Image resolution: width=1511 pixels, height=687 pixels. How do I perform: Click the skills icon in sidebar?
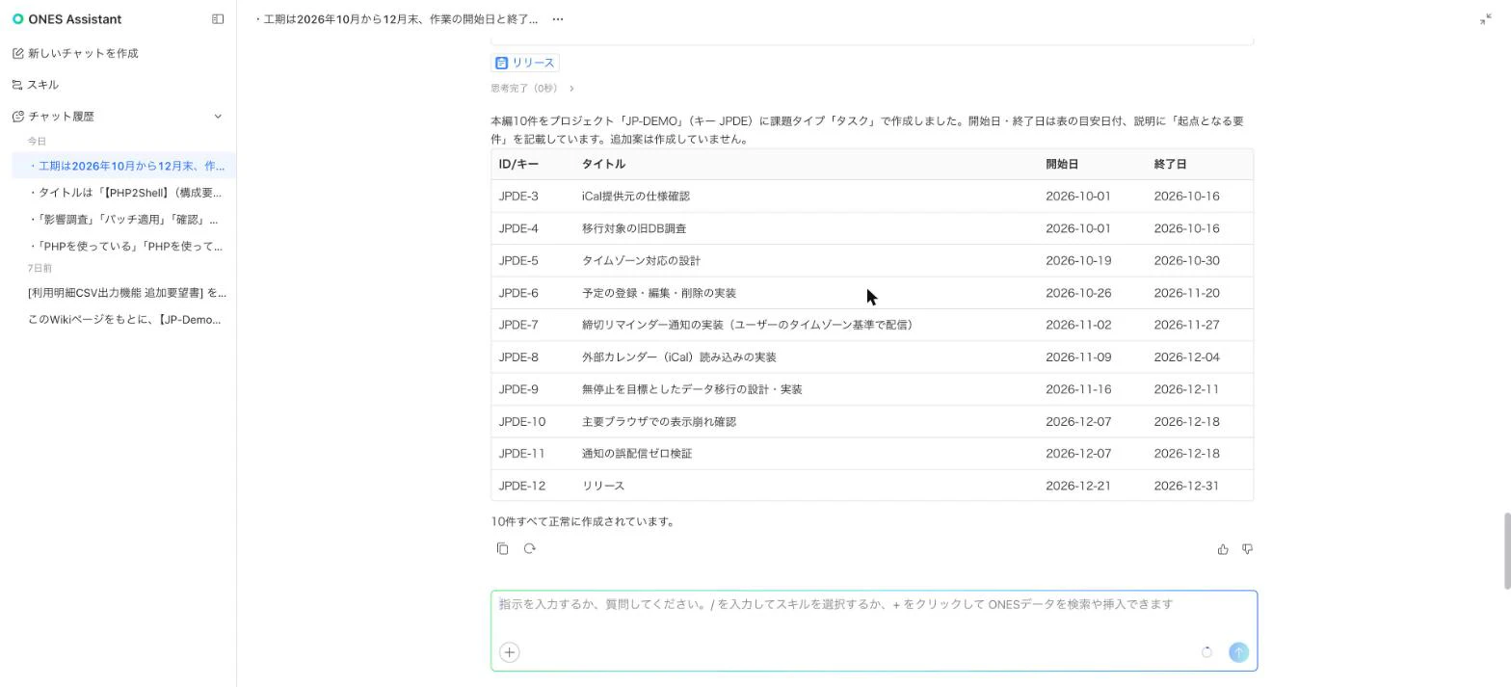point(17,85)
